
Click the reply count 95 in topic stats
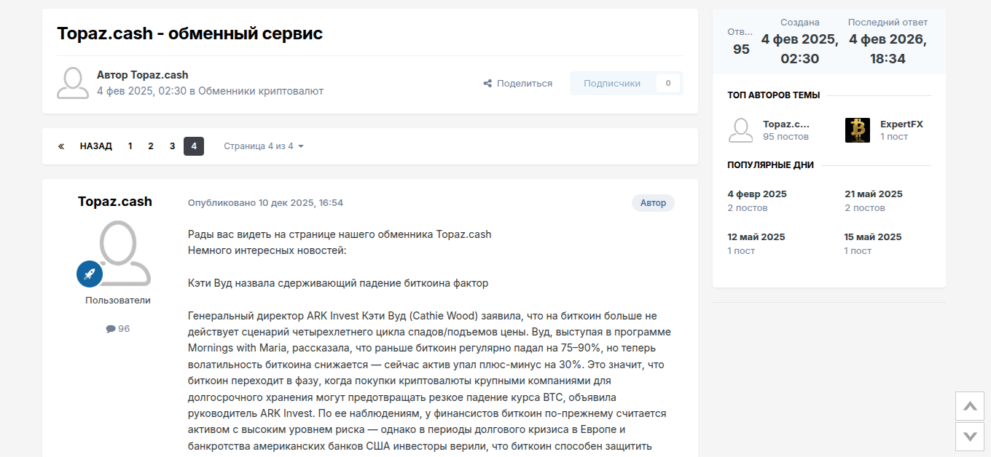point(741,49)
